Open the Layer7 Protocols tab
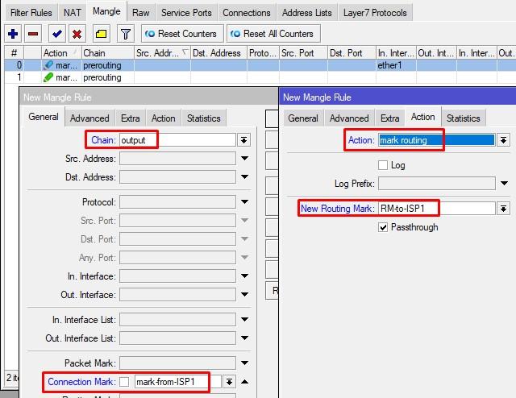The image size is (516, 398). (x=375, y=13)
